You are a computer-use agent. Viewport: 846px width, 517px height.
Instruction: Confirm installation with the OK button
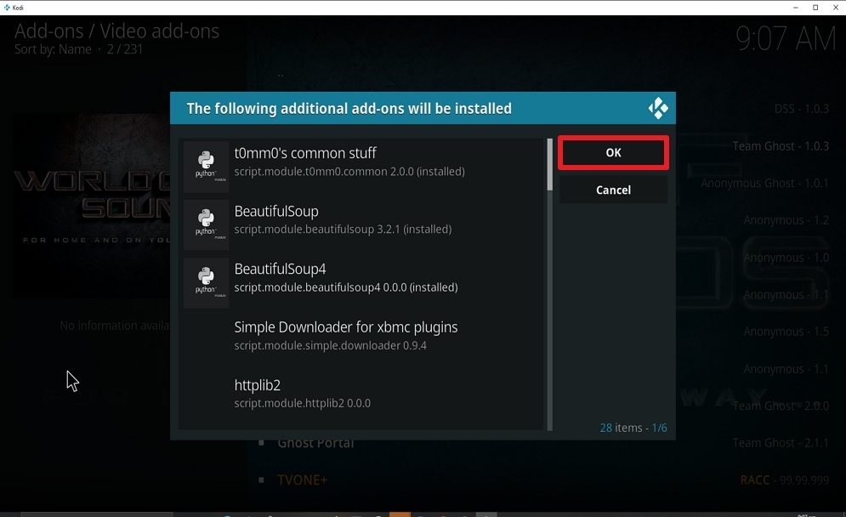(613, 153)
